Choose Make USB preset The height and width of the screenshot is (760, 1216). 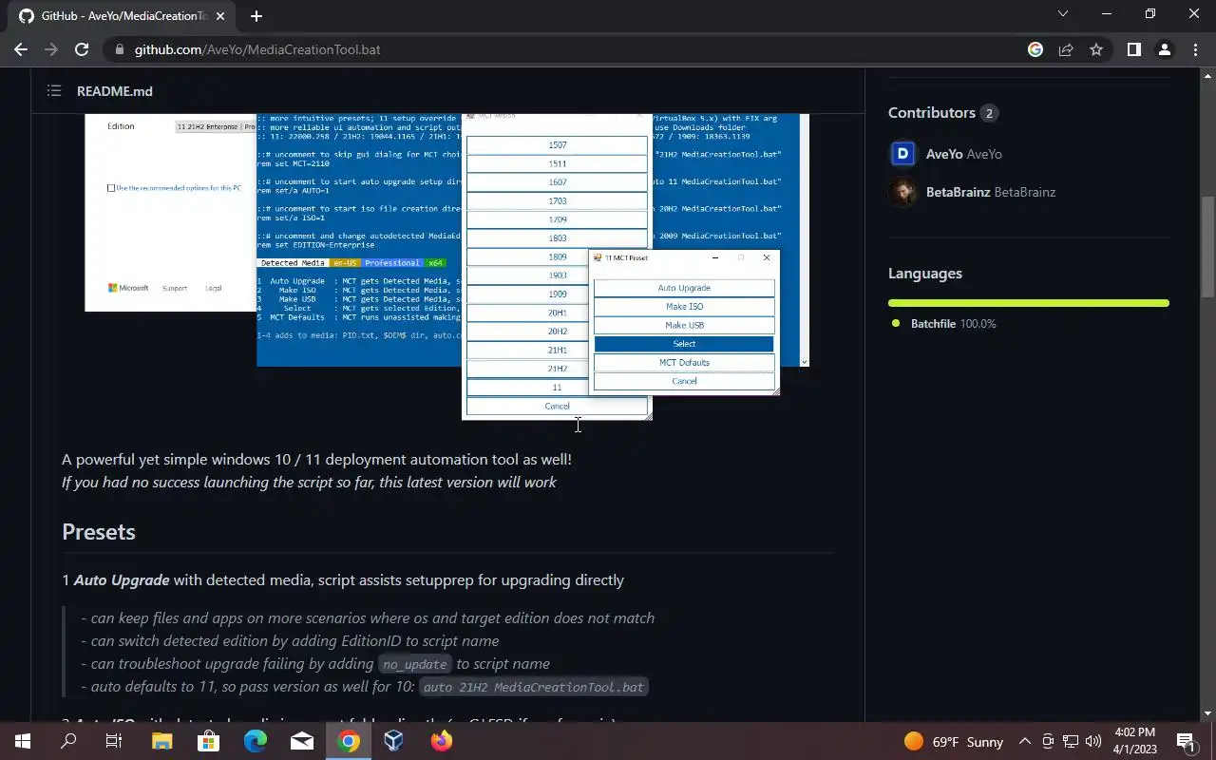point(684,325)
